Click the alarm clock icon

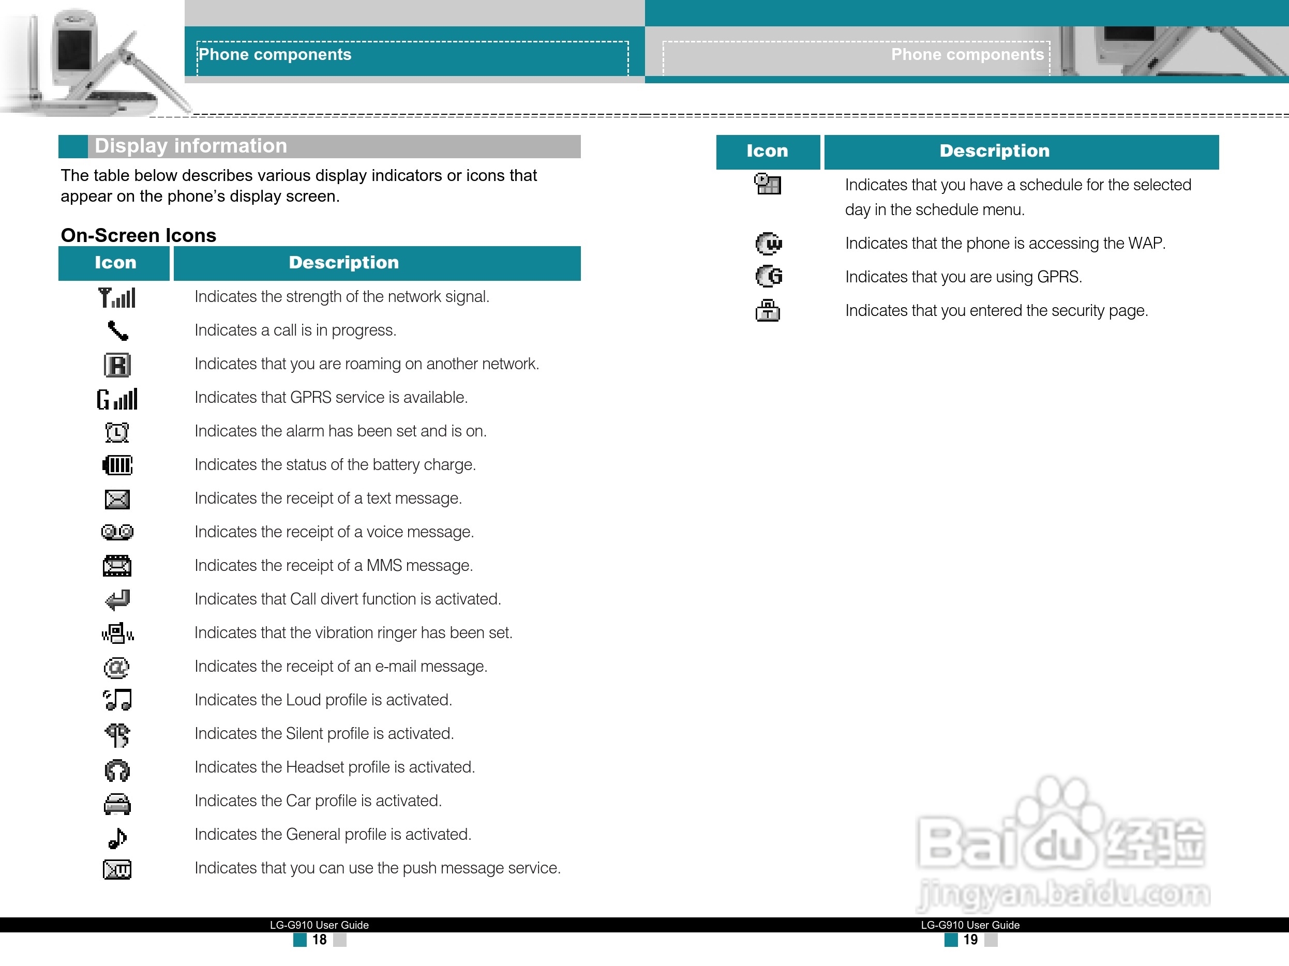(117, 432)
